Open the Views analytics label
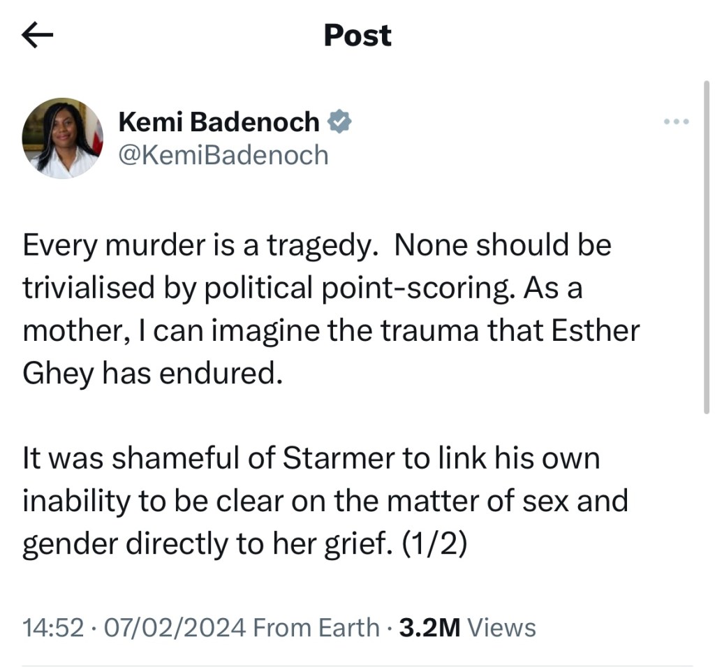The image size is (715, 667). 501,627
